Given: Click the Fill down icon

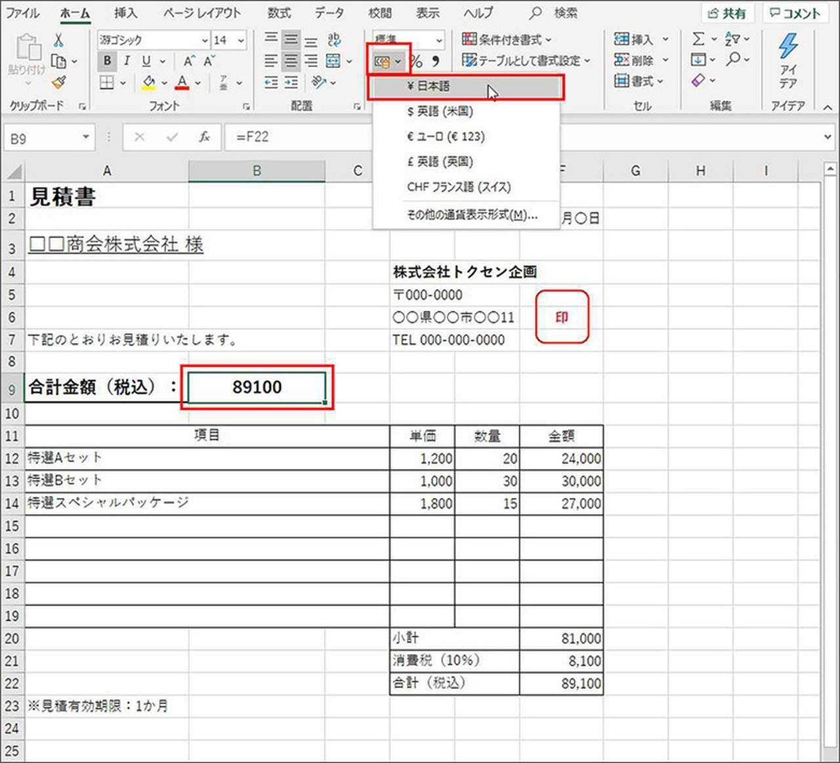Looking at the screenshot, I should coord(698,60).
